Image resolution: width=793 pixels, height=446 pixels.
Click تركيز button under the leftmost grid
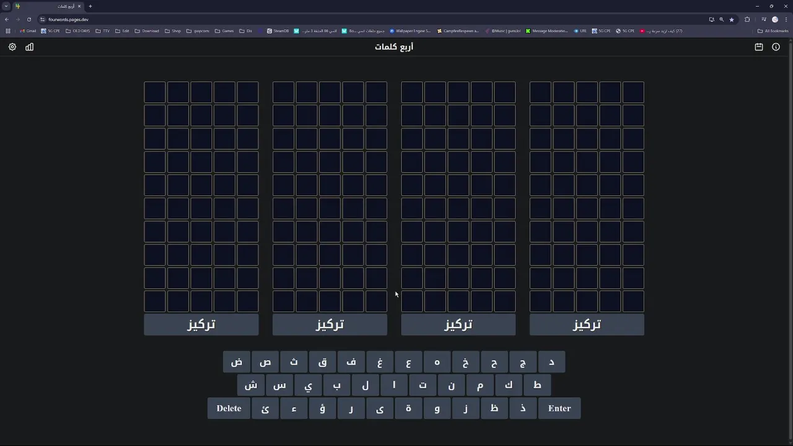coord(201,325)
